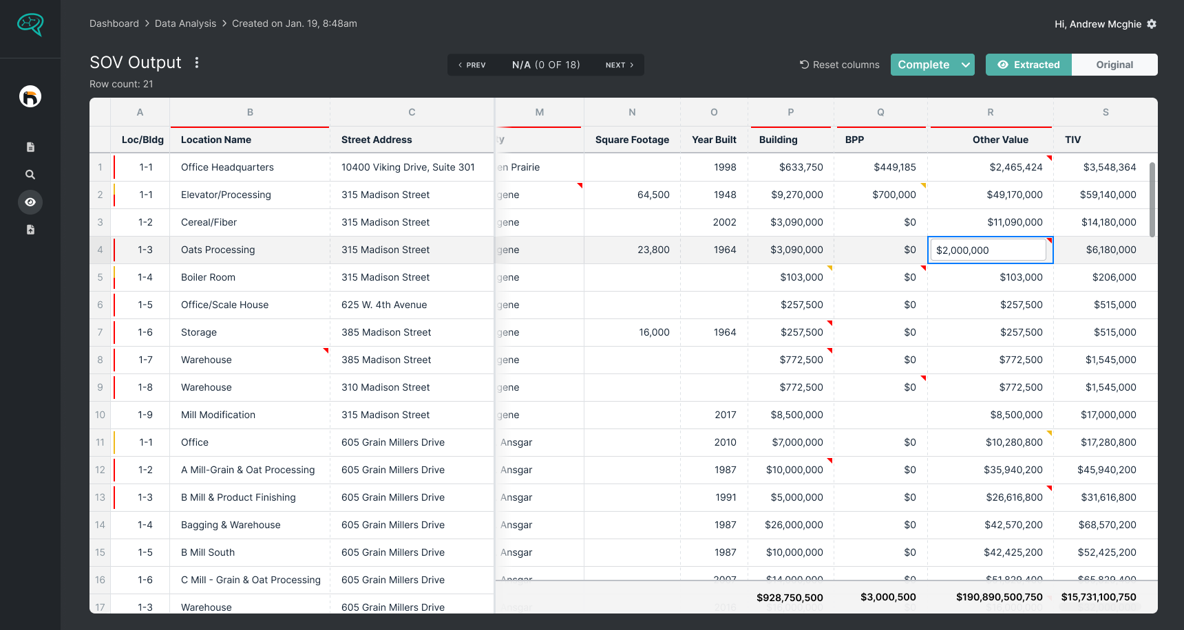
Task: Select column header letter B
Action: pyautogui.click(x=250, y=112)
